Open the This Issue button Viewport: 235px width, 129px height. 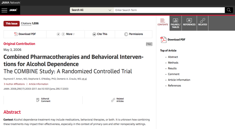pyautogui.click(x=11, y=24)
